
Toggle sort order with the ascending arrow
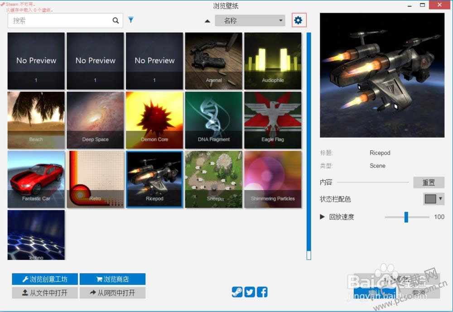pyautogui.click(x=207, y=21)
